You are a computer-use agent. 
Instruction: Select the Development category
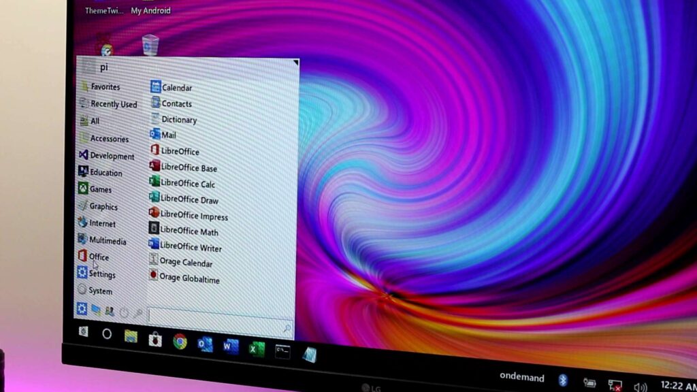(107, 156)
